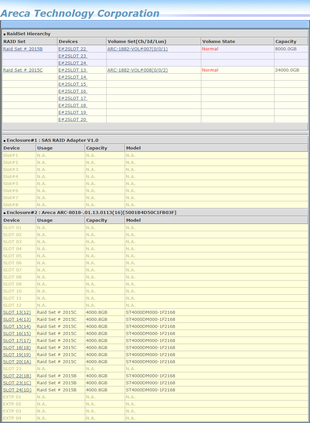The image size is (310, 423).
Task: Select E#2SLOT 24 in hierarchy
Action: (72, 63)
